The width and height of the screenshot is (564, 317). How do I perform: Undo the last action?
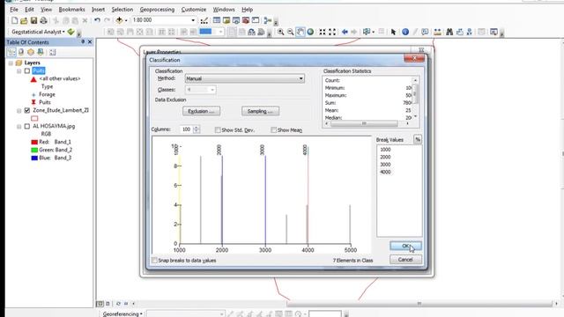point(97,20)
